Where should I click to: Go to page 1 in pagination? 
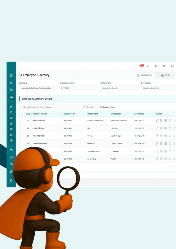click(x=165, y=166)
